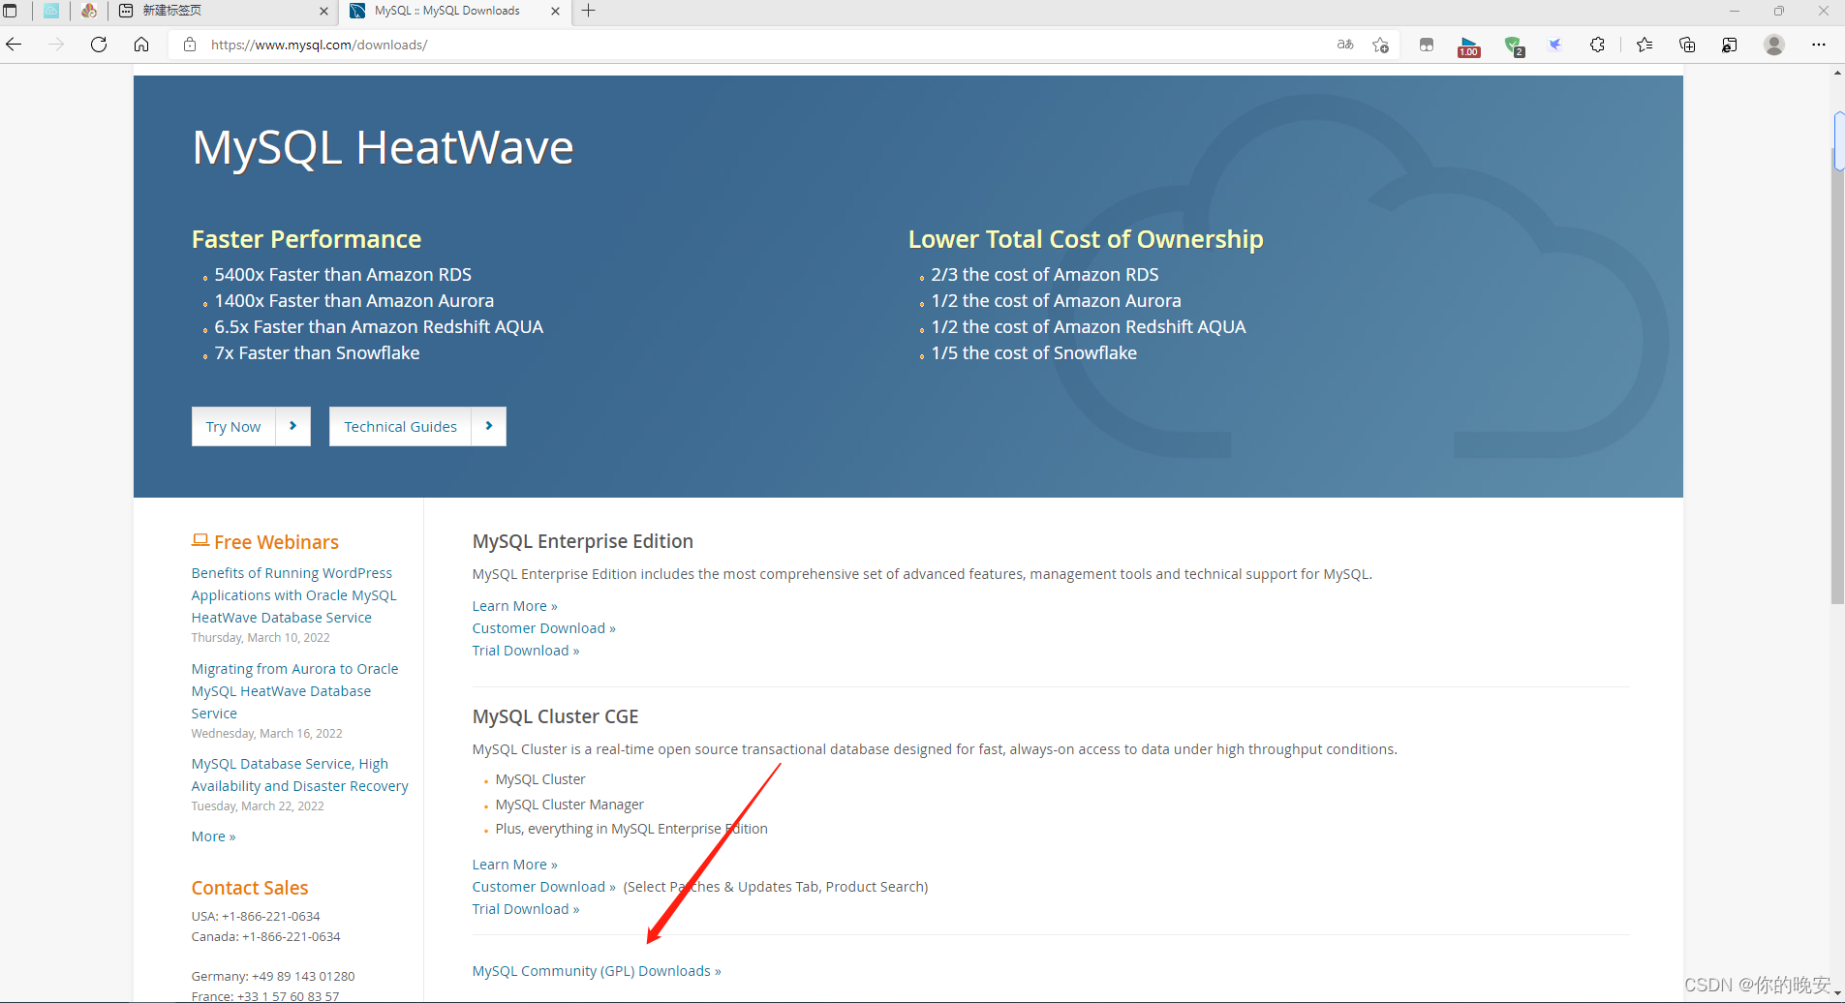Screen dimensions: 1845x1003
Task: Open a new tab with plus button
Action: pyautogui.click(x=588, y=11)
